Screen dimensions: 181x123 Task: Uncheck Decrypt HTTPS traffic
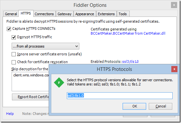click(x=14, y=37)
